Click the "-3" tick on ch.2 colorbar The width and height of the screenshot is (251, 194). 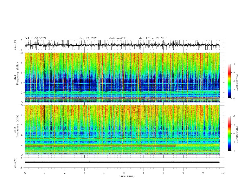click(x=234, y=116)
